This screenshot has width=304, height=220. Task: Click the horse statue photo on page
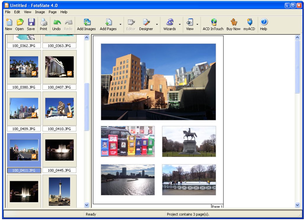pos(189,141)
